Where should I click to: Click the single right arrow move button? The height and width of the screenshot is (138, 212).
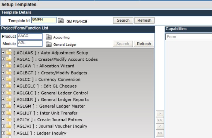point(160,113)
